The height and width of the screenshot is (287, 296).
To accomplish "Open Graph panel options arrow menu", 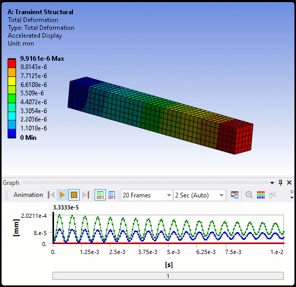I will (x=272, y=183).
